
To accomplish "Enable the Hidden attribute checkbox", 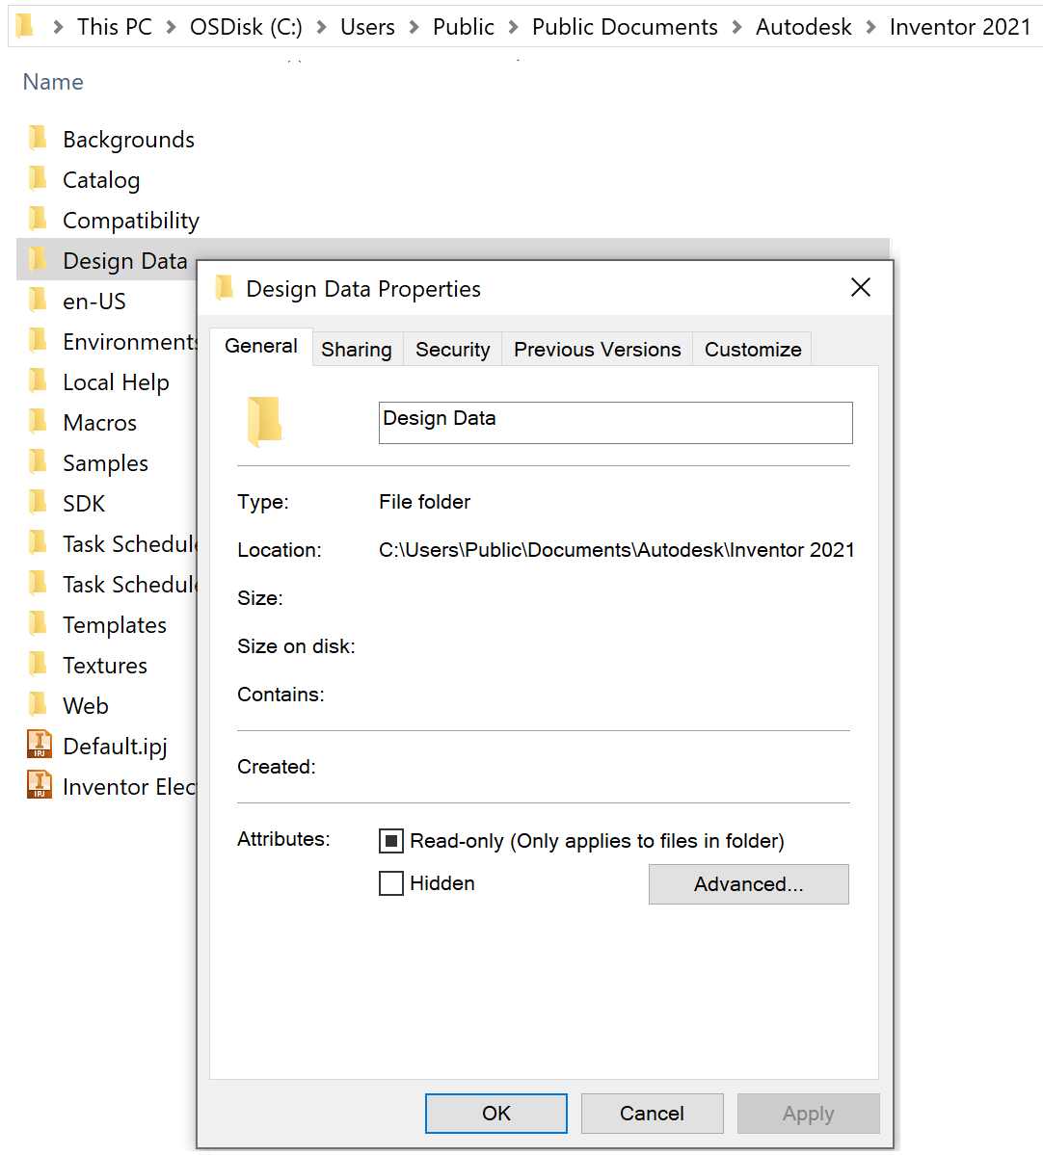I will click(x=390, y=883).
